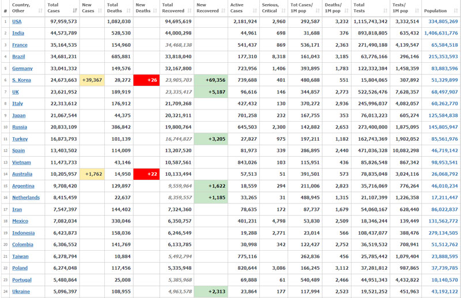Open the Argentina country link

pos(23,186)
